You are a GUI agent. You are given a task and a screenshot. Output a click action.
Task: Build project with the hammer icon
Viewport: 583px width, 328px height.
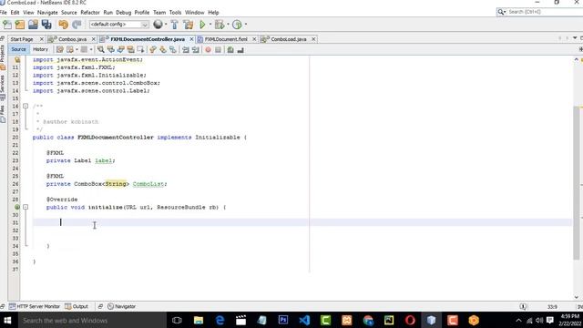pos(174,25)
